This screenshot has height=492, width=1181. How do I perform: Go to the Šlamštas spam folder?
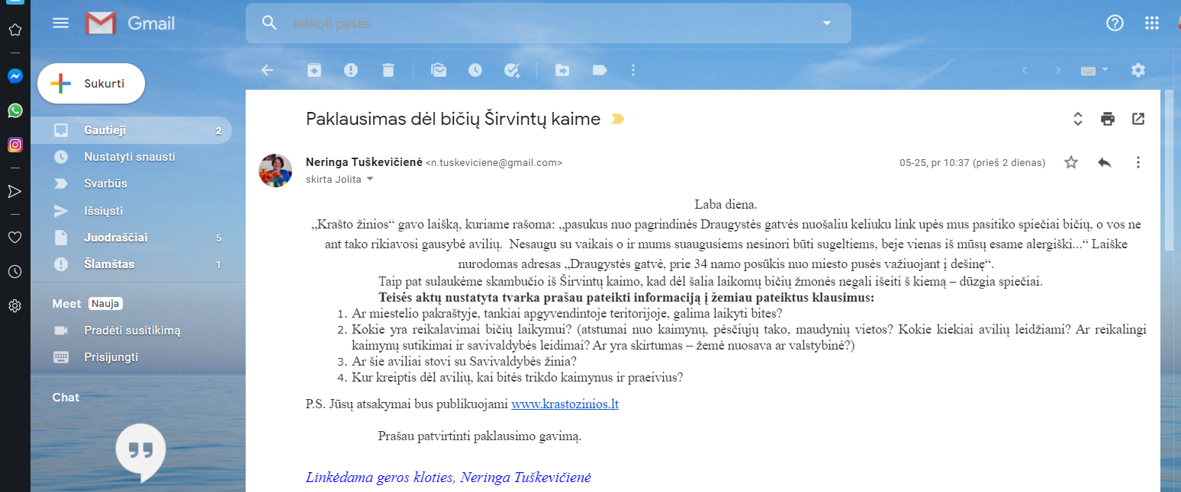coord(109,264)
